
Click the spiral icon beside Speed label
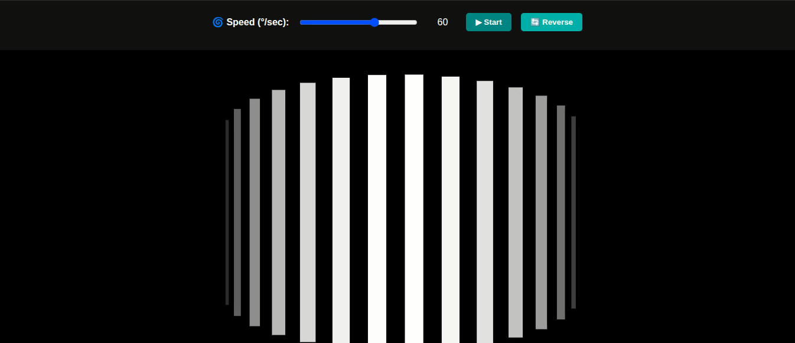[217, 22]
